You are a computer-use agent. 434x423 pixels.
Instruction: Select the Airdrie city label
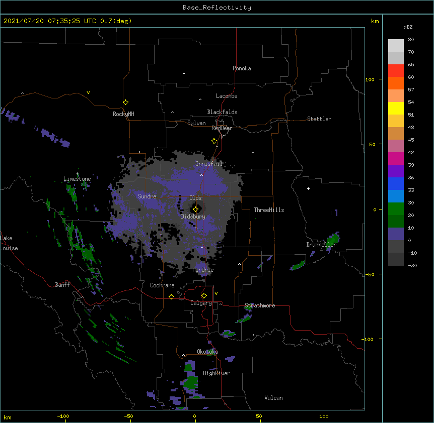pyautogui.click(x=203, y=270)
